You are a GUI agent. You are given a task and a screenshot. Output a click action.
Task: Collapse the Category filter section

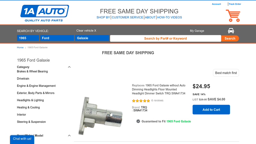[69, 67]
